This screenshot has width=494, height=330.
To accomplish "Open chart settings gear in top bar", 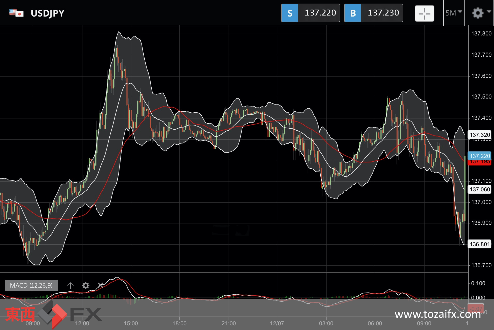I will (477, 13).
